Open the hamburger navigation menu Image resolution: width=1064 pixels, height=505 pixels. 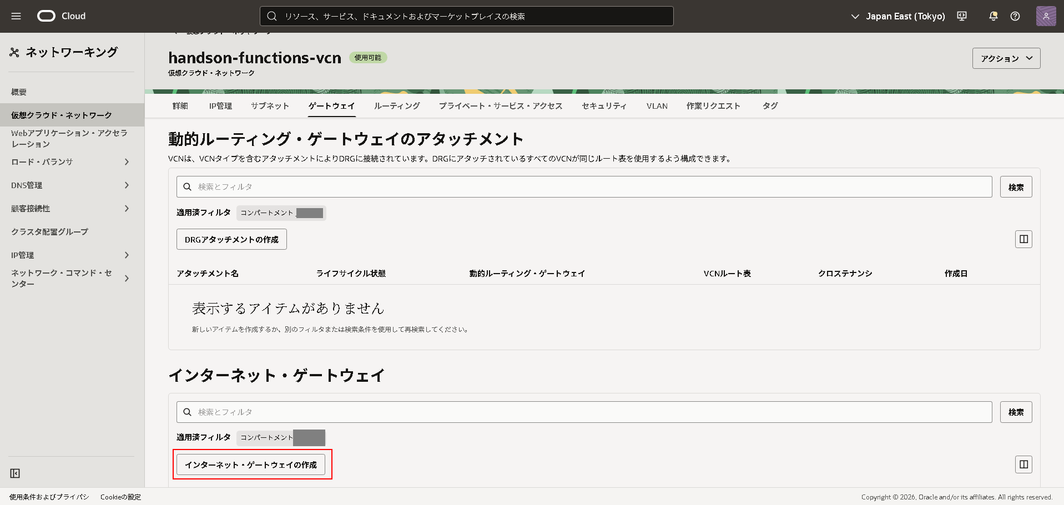tap(16, 16)
